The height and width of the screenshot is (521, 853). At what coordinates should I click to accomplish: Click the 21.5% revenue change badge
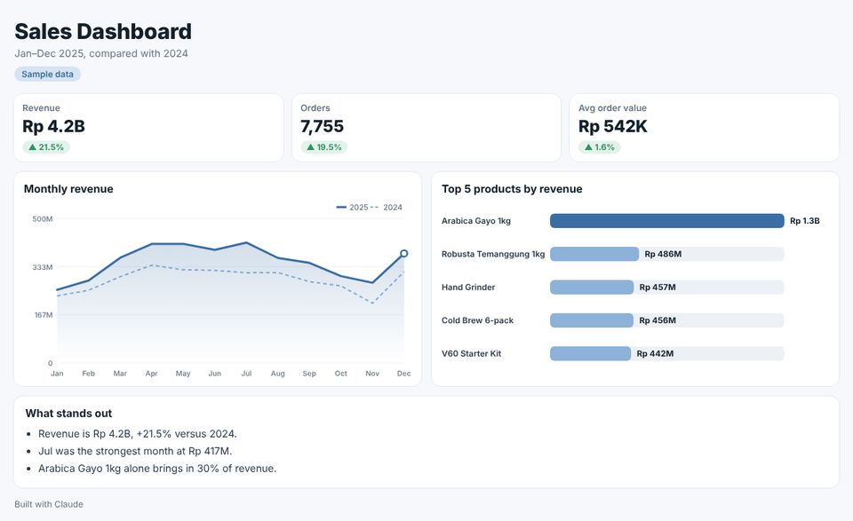46,147
